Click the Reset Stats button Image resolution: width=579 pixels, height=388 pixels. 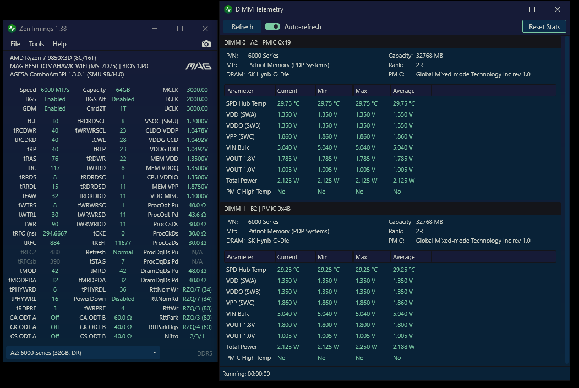tap(544, 26)
